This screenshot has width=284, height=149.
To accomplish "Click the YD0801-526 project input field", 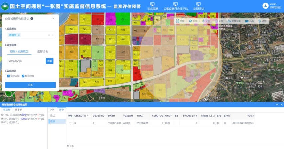I will click(26, 61).
